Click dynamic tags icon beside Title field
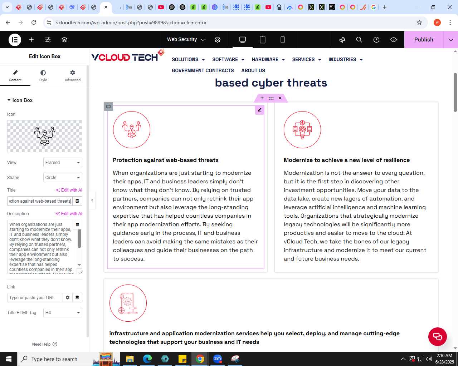 coord(77,201)
